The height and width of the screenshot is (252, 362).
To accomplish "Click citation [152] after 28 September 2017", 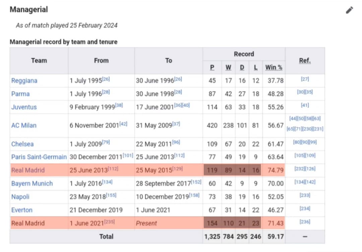I will [x=196, y=182].
